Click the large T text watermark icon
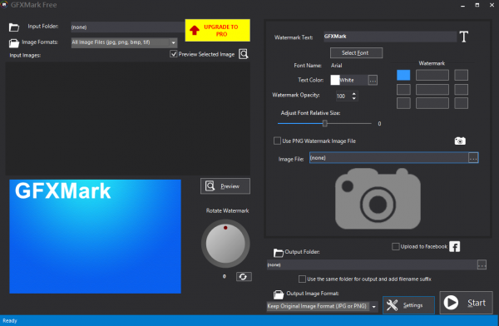This screenshot has height=326, width=499. point(464,37)
